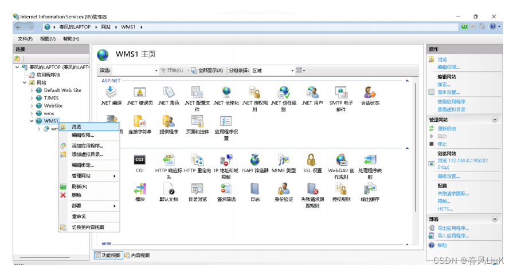Choose 浏览 in the context menu
The width and height of the screenshot is (513, 270).
click(89, 126)
